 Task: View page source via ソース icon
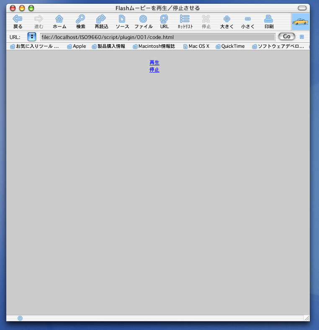coord(122,19)
